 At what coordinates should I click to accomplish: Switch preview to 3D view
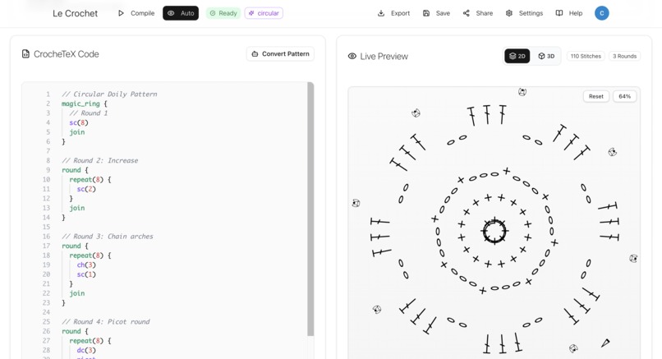click(546, 56)
